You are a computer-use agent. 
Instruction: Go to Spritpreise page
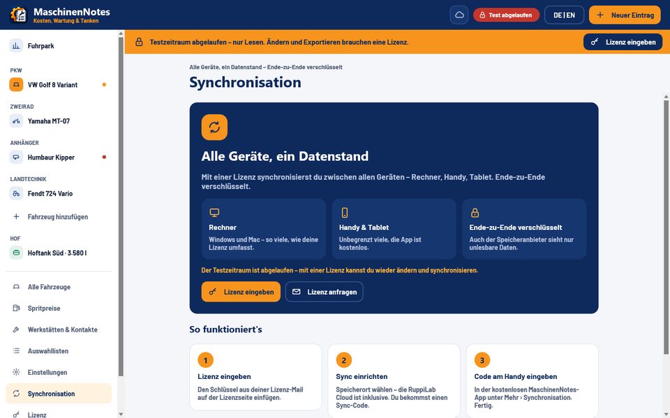pos(59,308)
